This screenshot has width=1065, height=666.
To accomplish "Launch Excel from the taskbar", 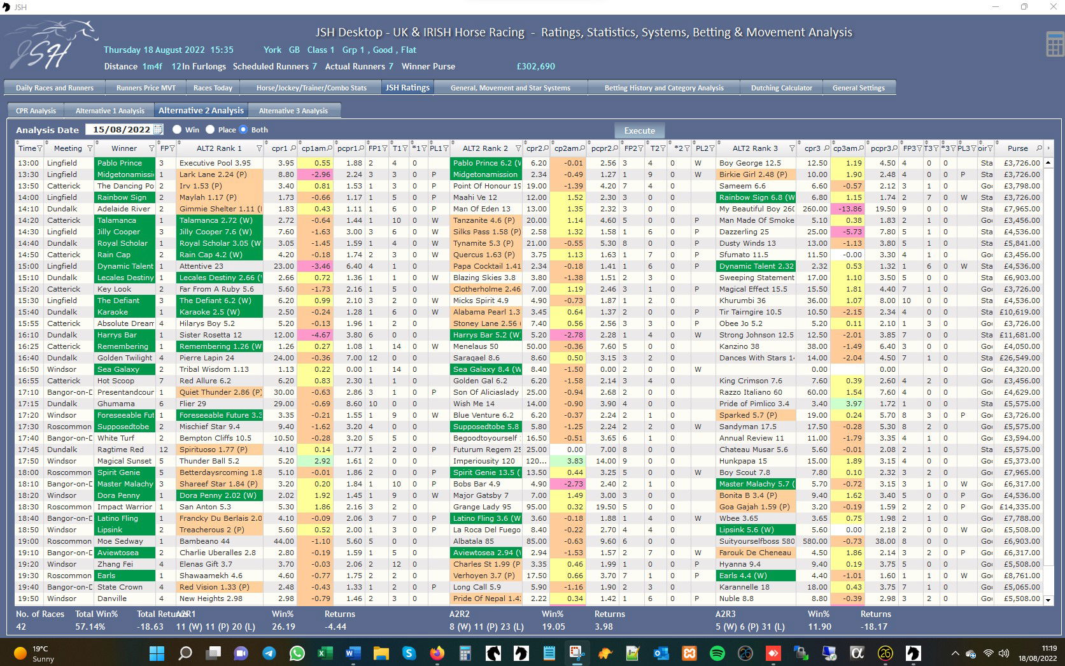I will [x=325, y=653].
